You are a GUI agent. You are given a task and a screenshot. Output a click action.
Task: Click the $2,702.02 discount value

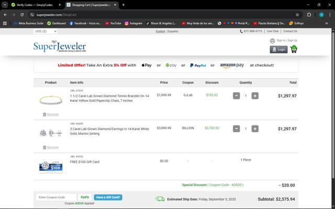click(212, 128)
